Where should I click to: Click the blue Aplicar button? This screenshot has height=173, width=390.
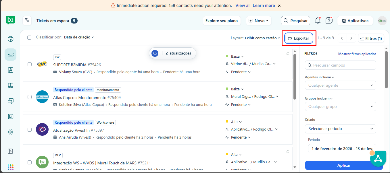344,165
